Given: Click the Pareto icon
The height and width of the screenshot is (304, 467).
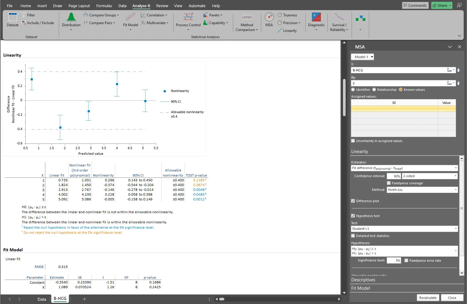Looking at the screenshot, I should pos(205,15).
